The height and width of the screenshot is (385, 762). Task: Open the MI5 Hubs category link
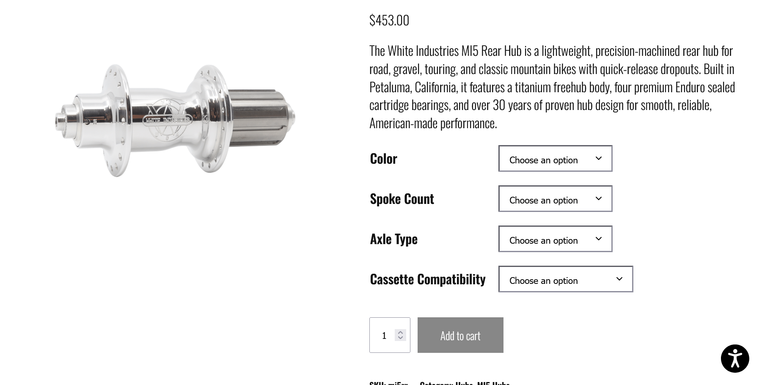pos(493,383)
